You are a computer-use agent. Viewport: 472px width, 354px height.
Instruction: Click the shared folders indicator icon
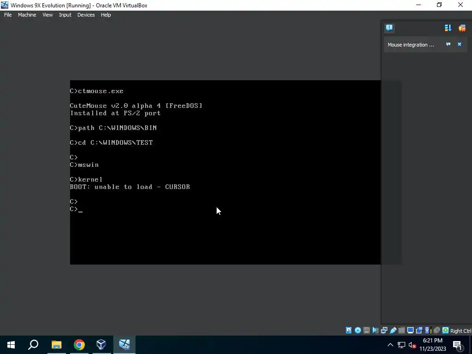[x=401, y=330]
